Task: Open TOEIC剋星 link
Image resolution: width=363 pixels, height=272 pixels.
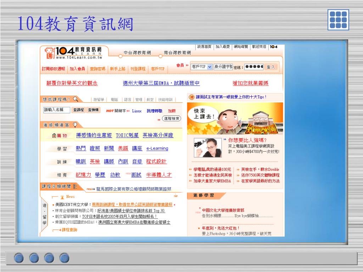Action: [x=127, y=135]
